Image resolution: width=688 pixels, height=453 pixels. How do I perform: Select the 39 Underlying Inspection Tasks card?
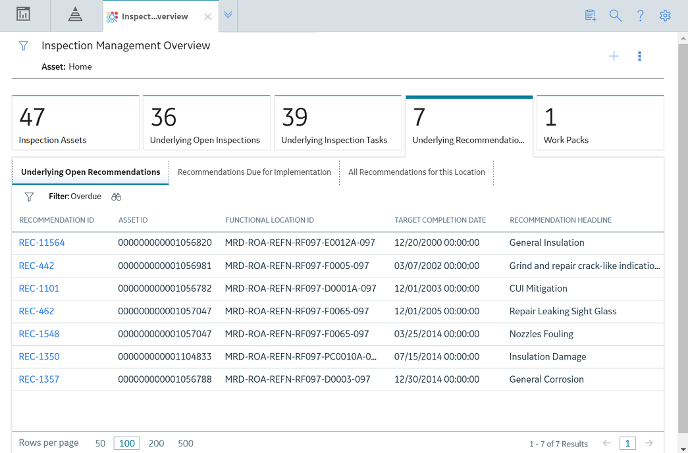tap(338, 123)
